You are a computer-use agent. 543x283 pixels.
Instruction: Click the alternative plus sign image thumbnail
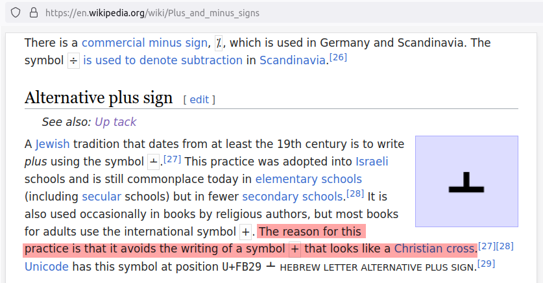466,181
